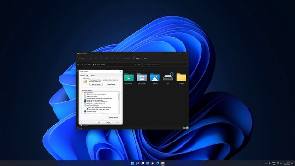
Task: Open Task View from taskbar
Action: [142, 163]
